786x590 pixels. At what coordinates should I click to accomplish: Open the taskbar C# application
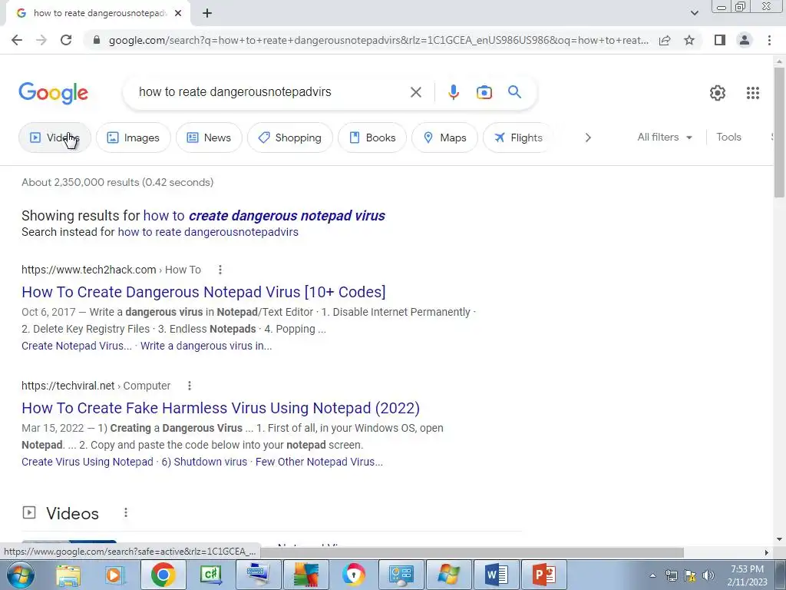point(210,575)
